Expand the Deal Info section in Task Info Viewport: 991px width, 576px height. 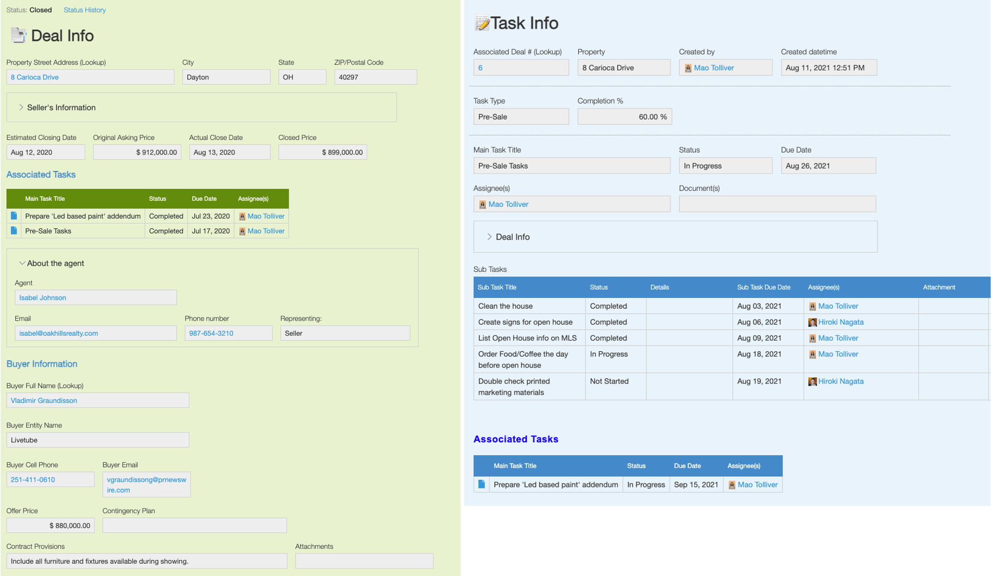click(x=489, y=237)
